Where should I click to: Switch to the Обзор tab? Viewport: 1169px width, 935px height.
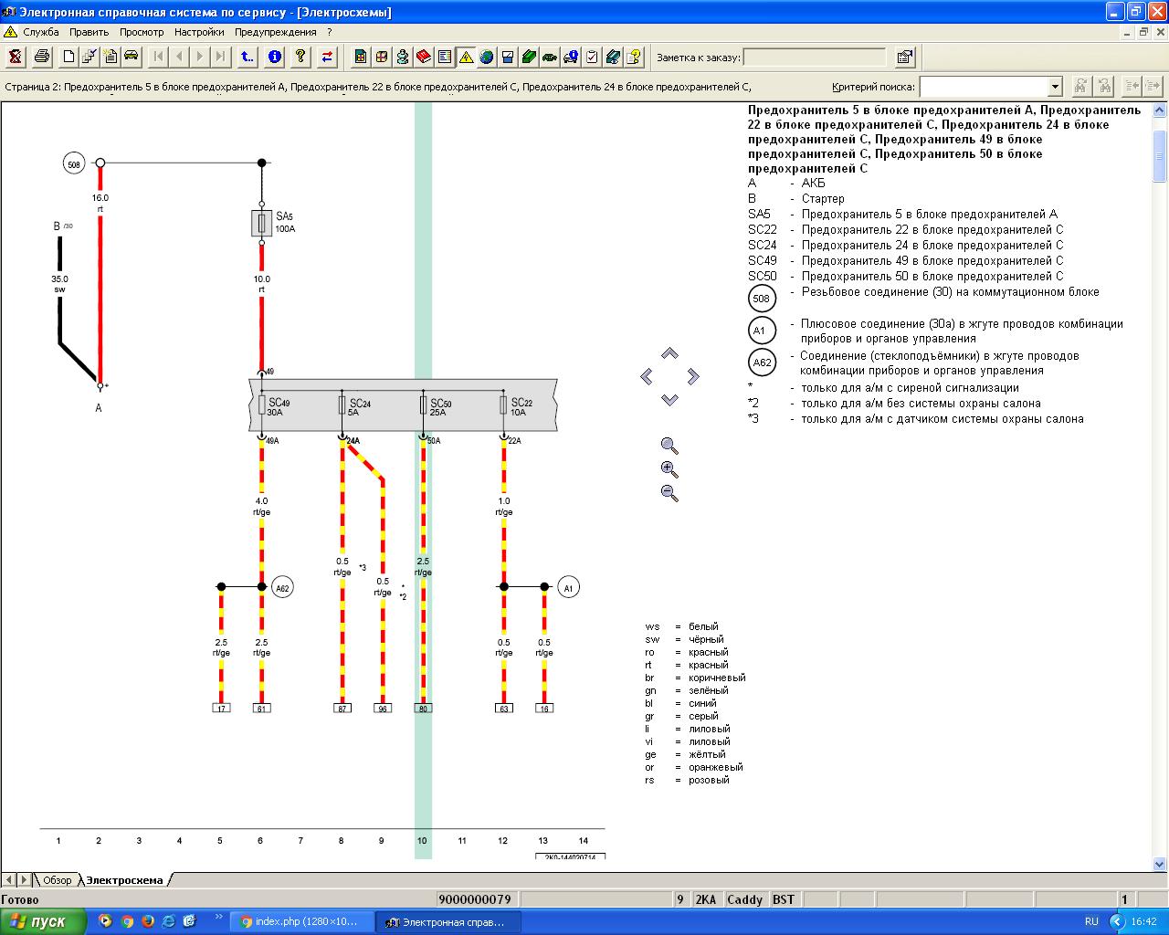[57, 880]
